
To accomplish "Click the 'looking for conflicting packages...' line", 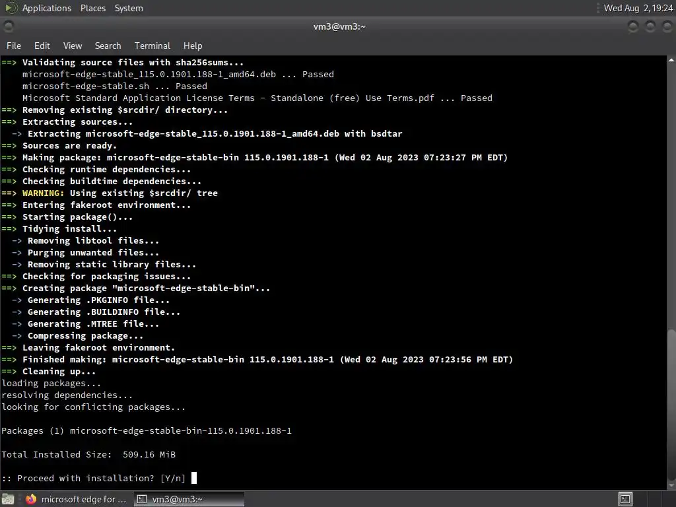I will click(94, 407).
